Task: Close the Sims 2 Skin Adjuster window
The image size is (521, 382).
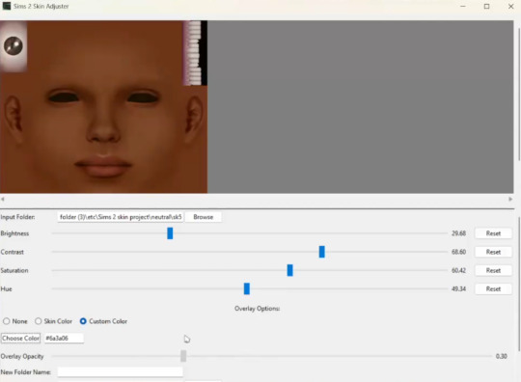Action: pos(511,7)
